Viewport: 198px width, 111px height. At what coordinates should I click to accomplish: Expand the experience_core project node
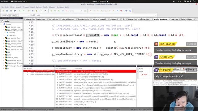tap(3, 60)
